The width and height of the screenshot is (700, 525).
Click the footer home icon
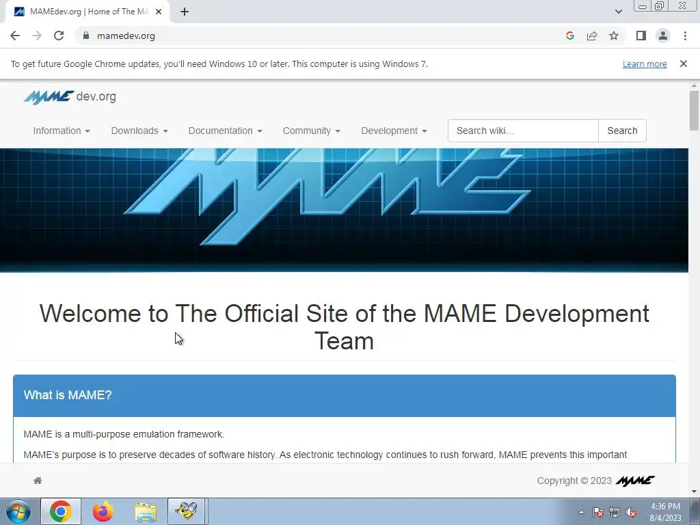point(38,481)
